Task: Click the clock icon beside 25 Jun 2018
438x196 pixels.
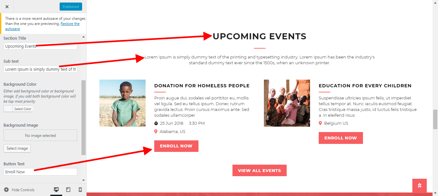Action: click(156, 123)
